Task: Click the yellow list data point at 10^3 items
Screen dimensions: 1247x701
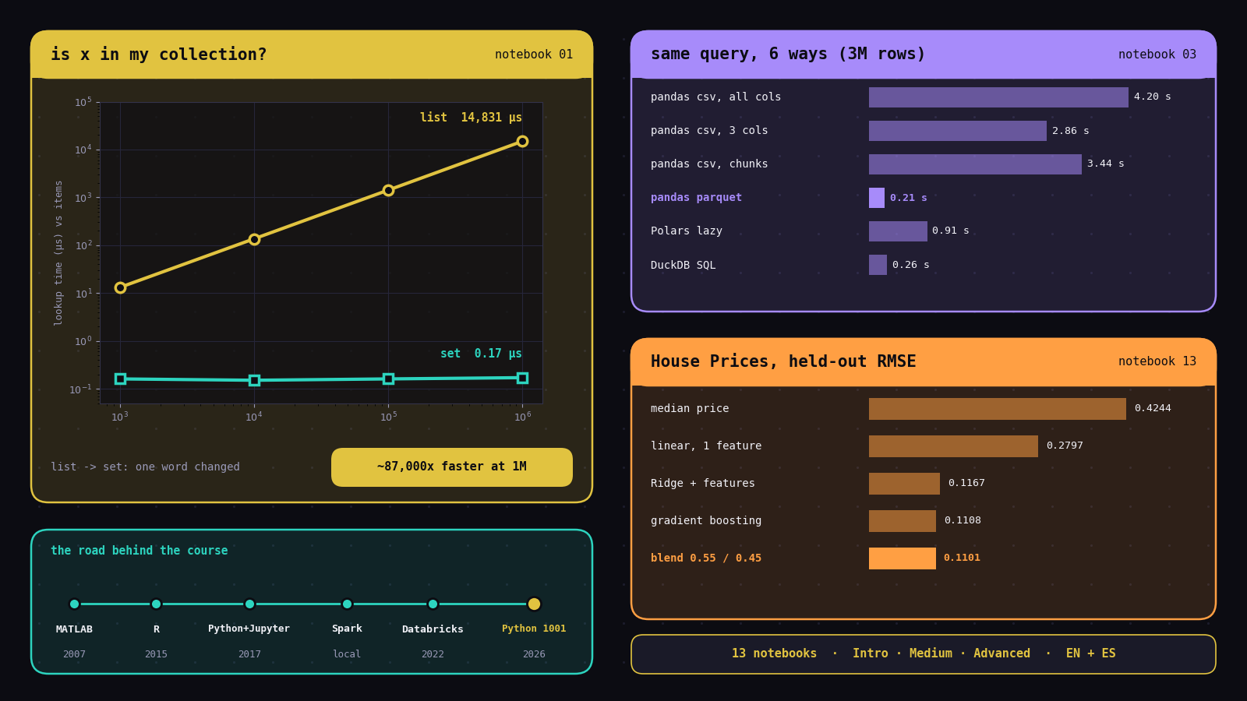Action: (120, 287)
